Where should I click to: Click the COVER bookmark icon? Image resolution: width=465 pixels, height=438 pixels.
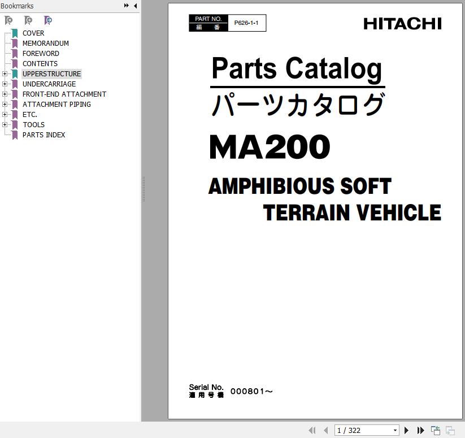[15, 33]
